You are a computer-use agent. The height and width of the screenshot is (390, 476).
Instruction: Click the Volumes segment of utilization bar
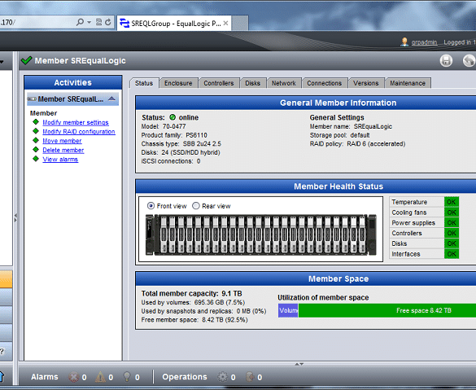click(x=288, y=310)
